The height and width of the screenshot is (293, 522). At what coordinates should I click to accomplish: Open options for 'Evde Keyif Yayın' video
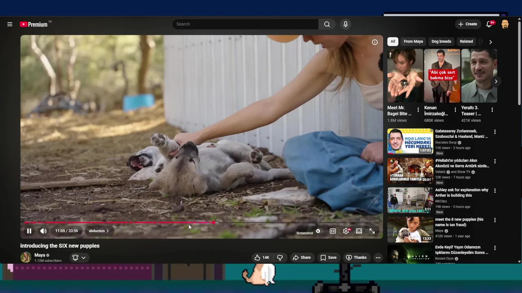click(x=495, y=248)
